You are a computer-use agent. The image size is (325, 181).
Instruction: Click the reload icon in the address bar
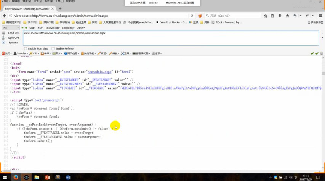point(192,16)
